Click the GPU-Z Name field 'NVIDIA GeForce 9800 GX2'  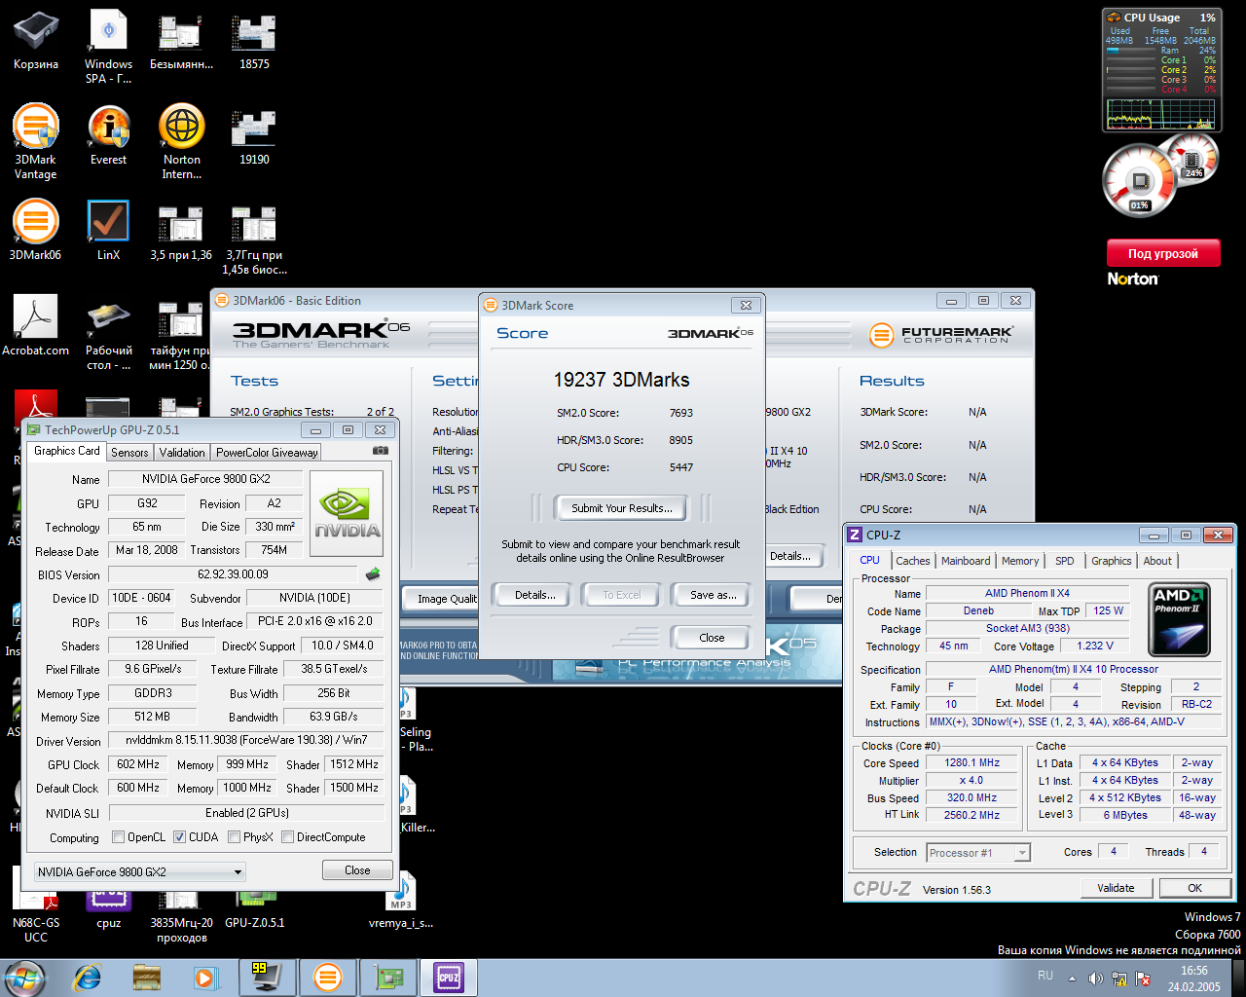[x=206, y=479]
